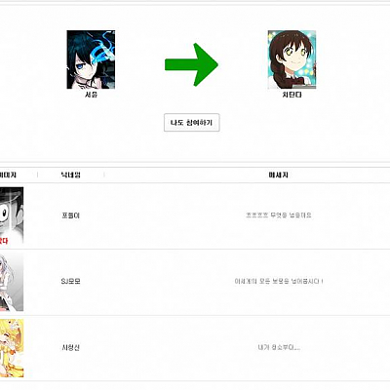Click the red text on first thumbnail

4,241
